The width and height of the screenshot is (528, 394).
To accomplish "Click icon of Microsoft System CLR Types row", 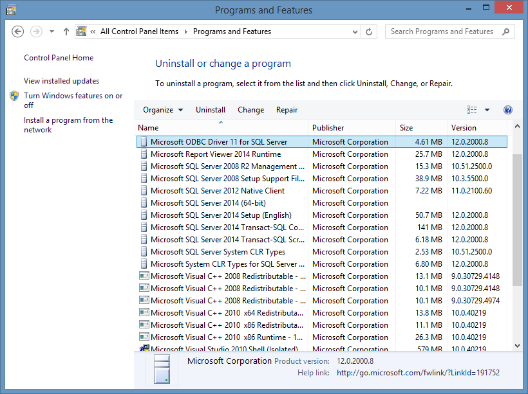I will point(144,264).
